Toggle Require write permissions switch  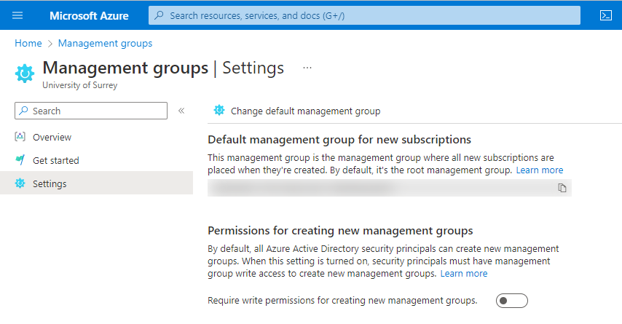(x=512, y=301)
